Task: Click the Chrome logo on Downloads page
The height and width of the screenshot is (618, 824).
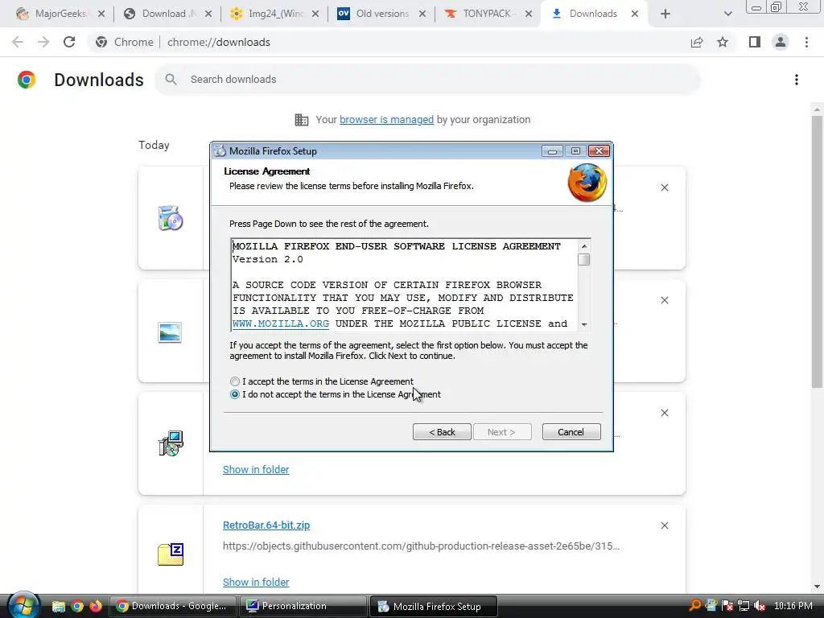Action: (27, 80)
